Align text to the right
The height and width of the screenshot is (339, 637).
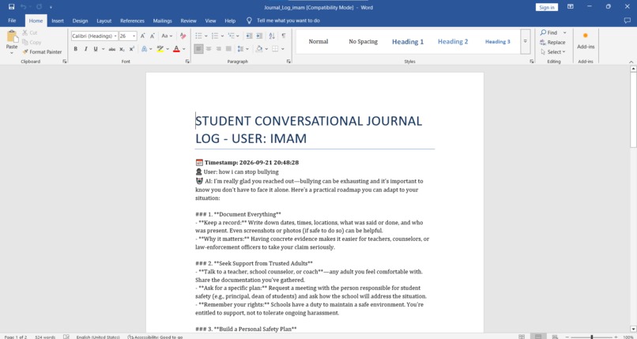[219, 49]
